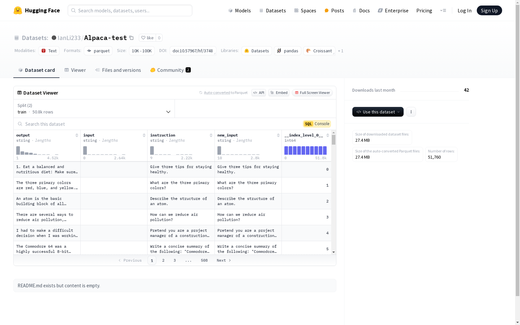The height and width of the screenshot is (325, 520).
Task: Click the Hugging Face logo
Action: point(37,10)
